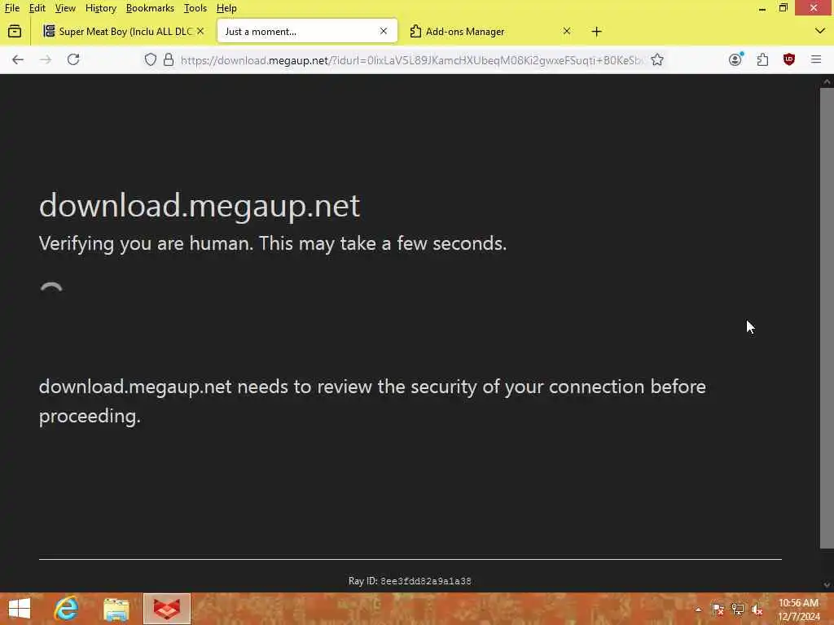Reload the current page
834x625 pixels.
[73, 59]
